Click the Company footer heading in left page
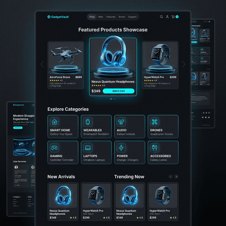Screen dimensions: 226x226 [17, 197]
